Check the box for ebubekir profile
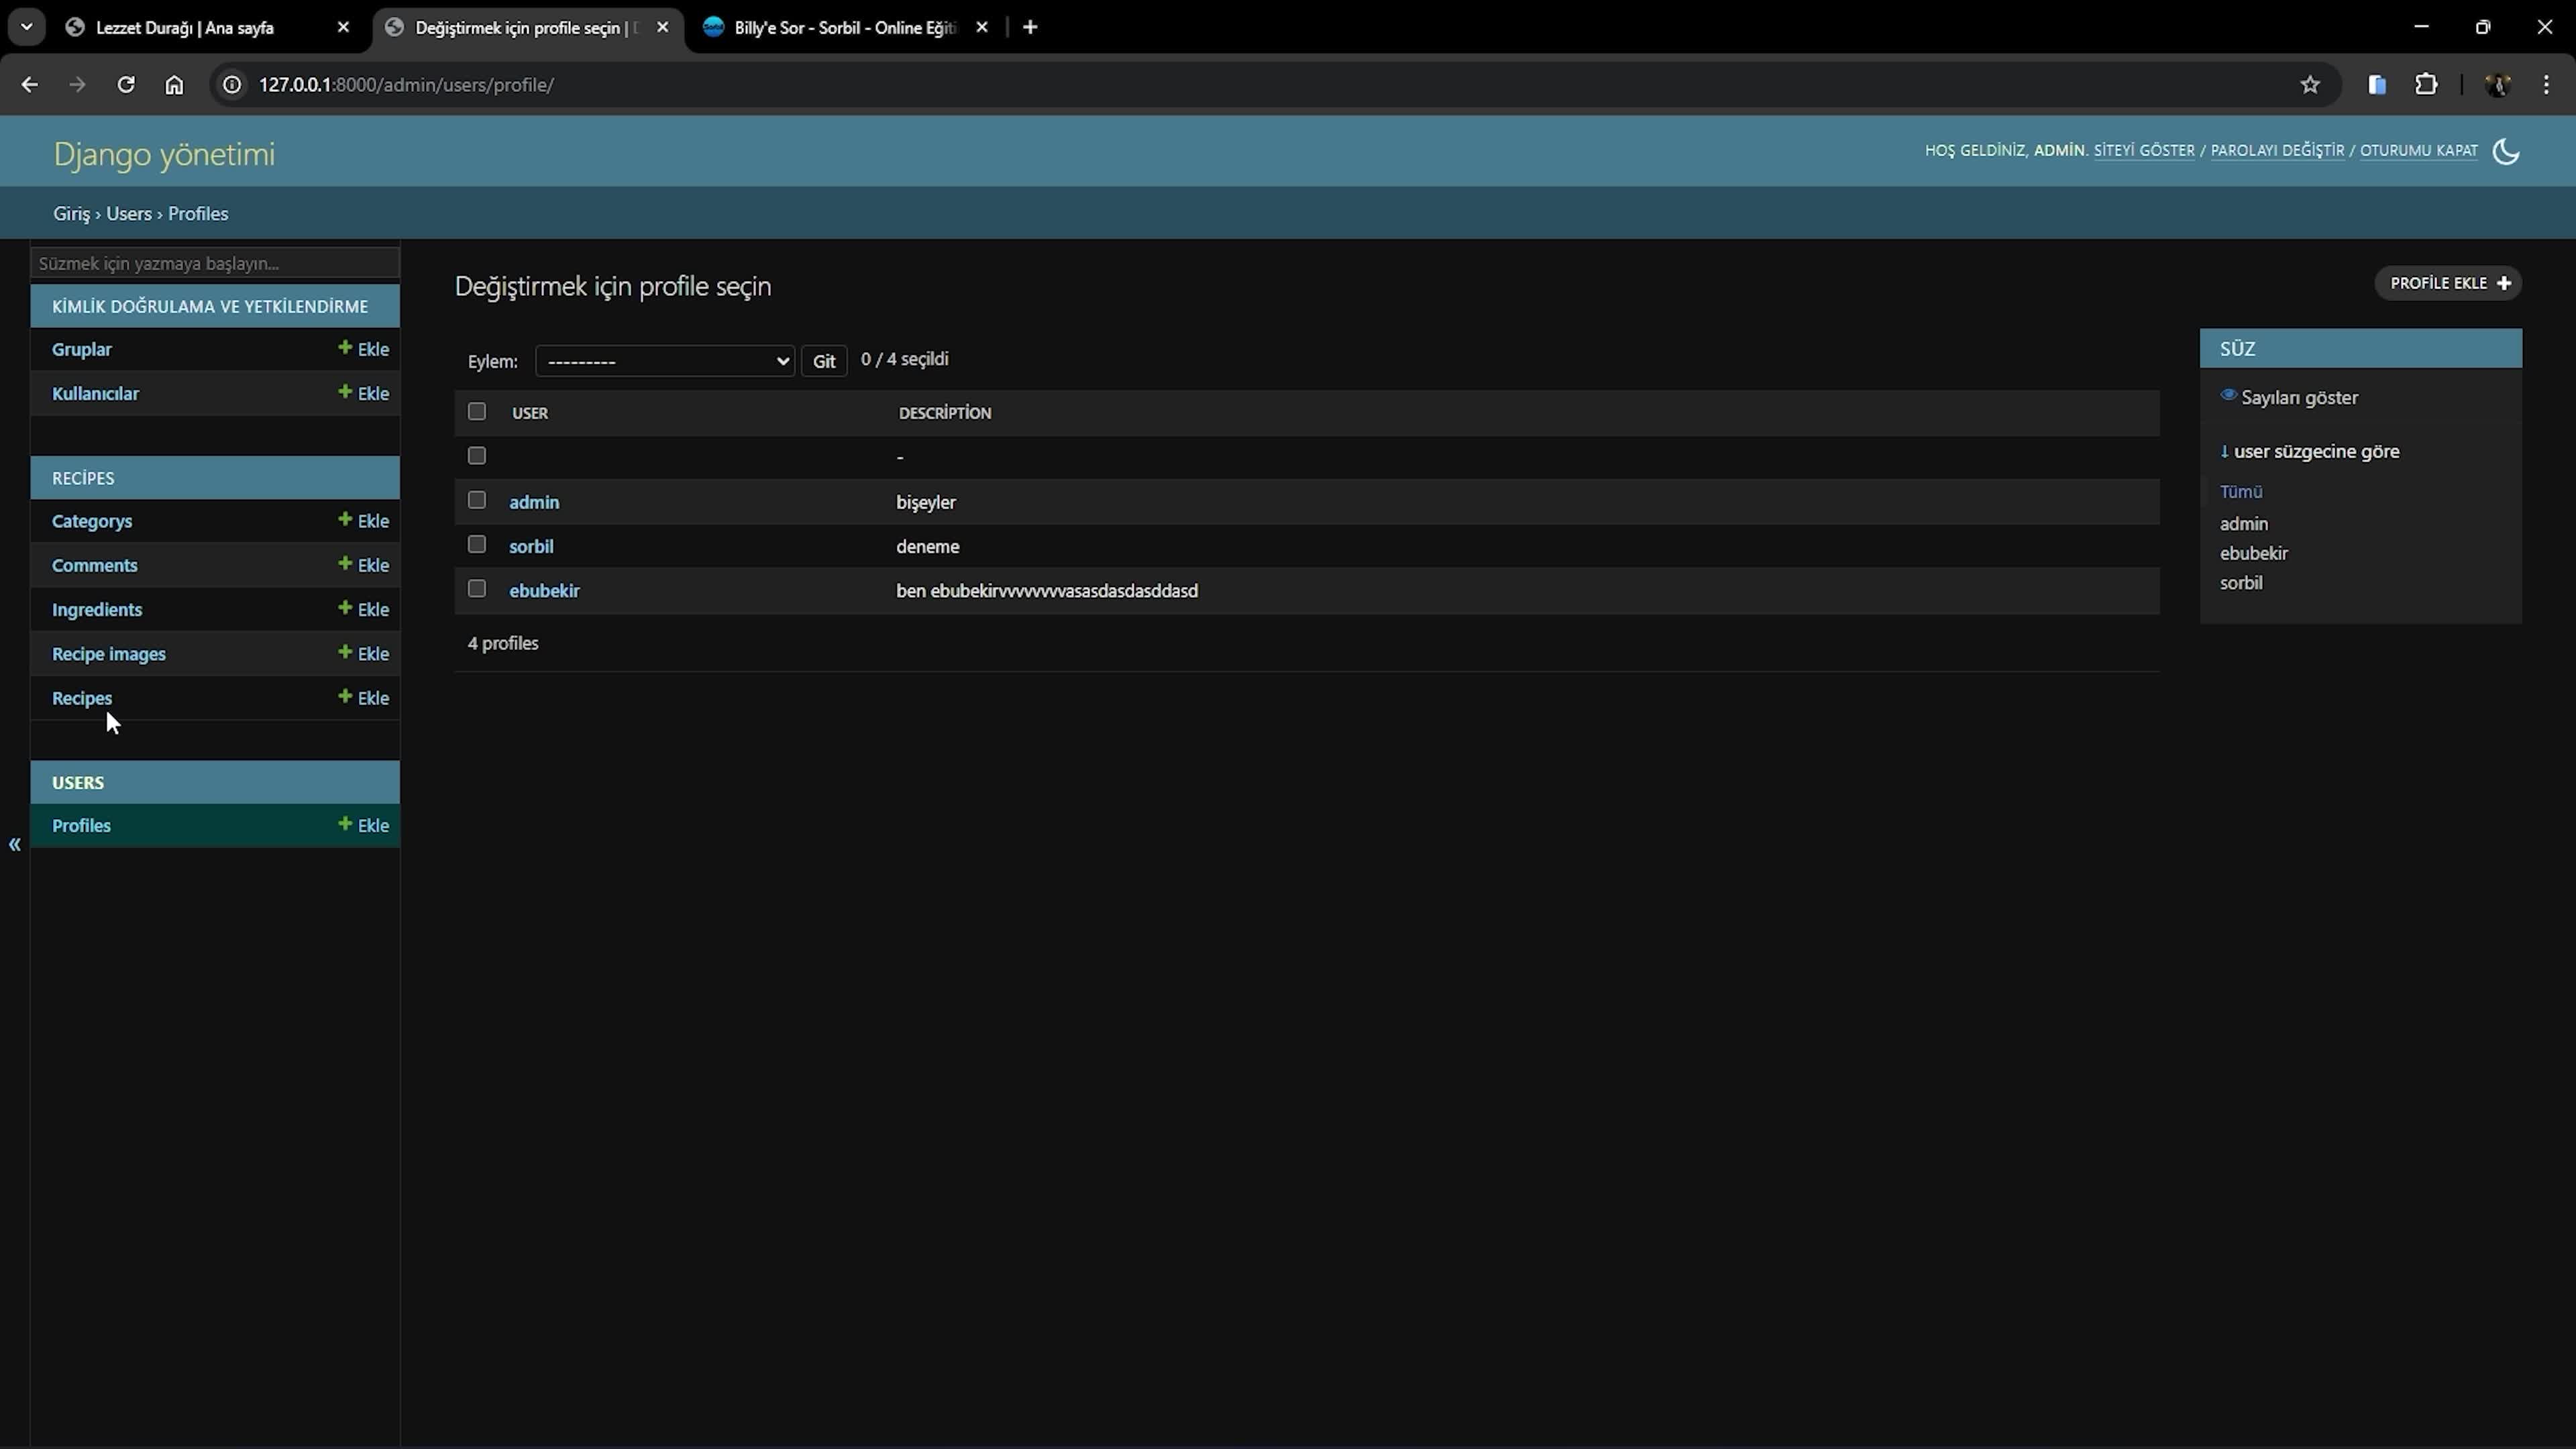This screenshot has height=1449, width=2576. click(477, 589)
